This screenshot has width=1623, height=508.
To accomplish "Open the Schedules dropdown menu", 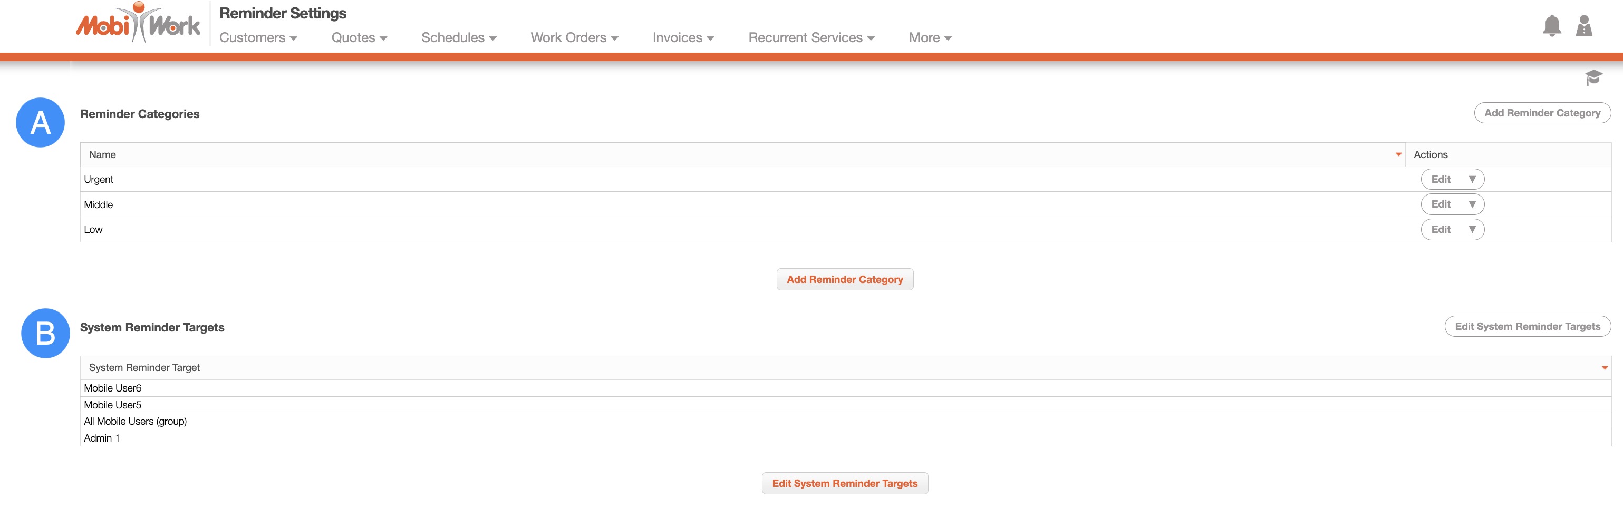I will tap(458, 38).
